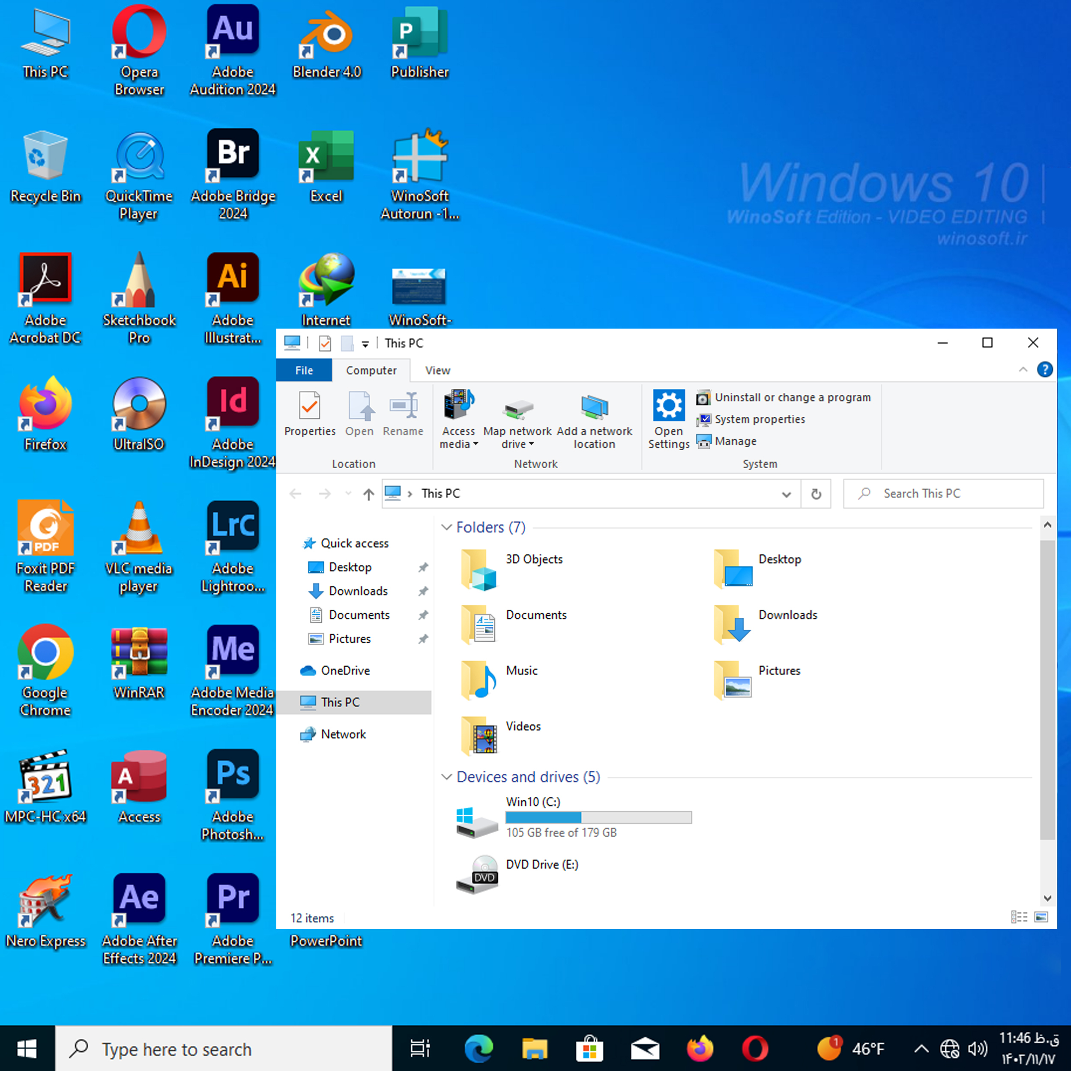Open Adobe Audition 2024 desktop shortcut
Screen dimensions: 1071x1071
point(232,50)
